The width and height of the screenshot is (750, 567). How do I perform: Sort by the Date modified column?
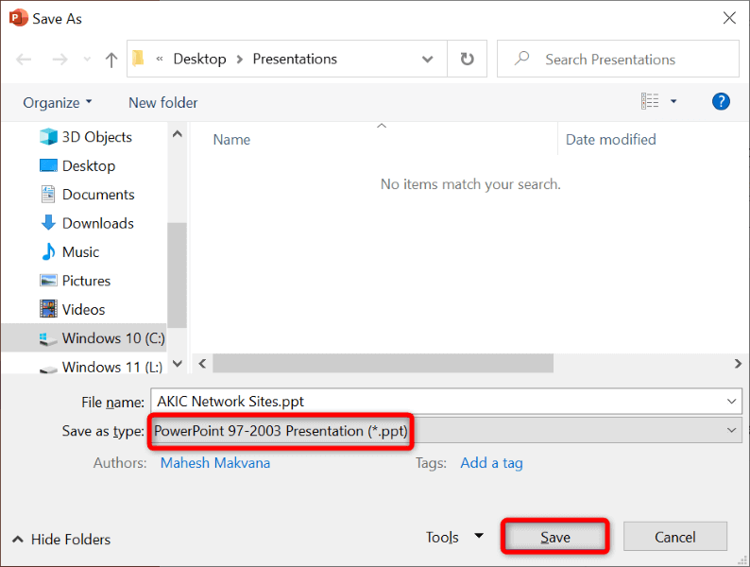610,139
